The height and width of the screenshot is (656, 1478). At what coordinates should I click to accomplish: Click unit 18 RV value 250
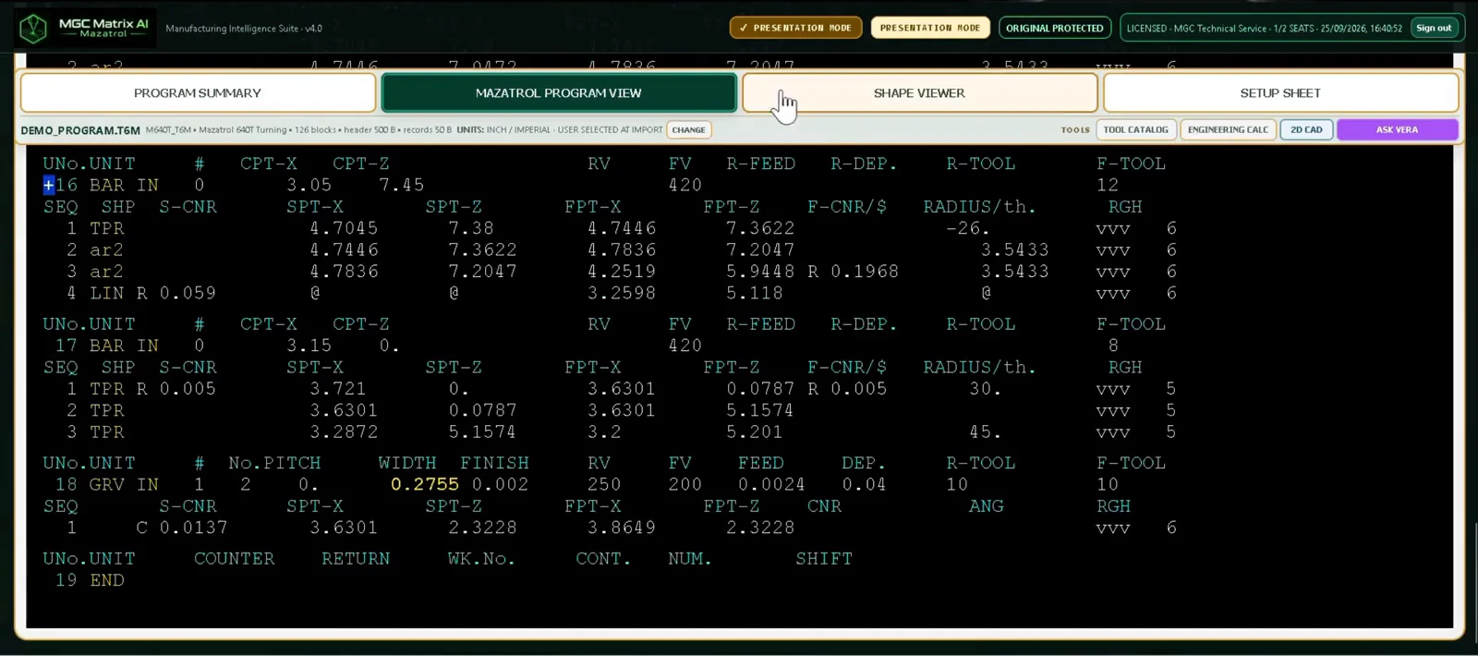tap(604, 484)
